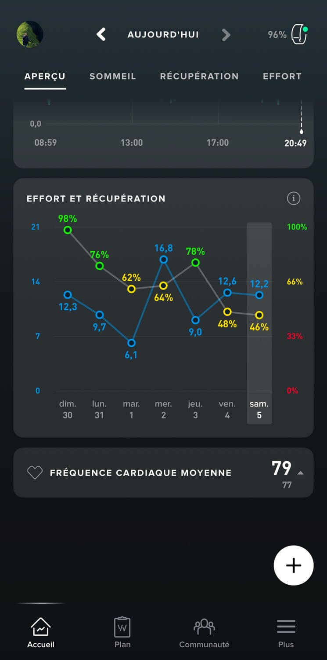Switch to the Effort tab
The height and width of the screenshot is (660, 327).
[282, 76]
